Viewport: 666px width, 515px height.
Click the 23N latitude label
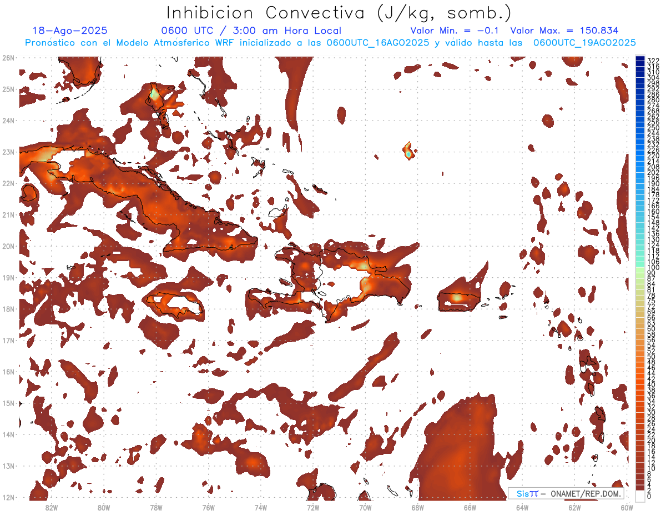8,152
